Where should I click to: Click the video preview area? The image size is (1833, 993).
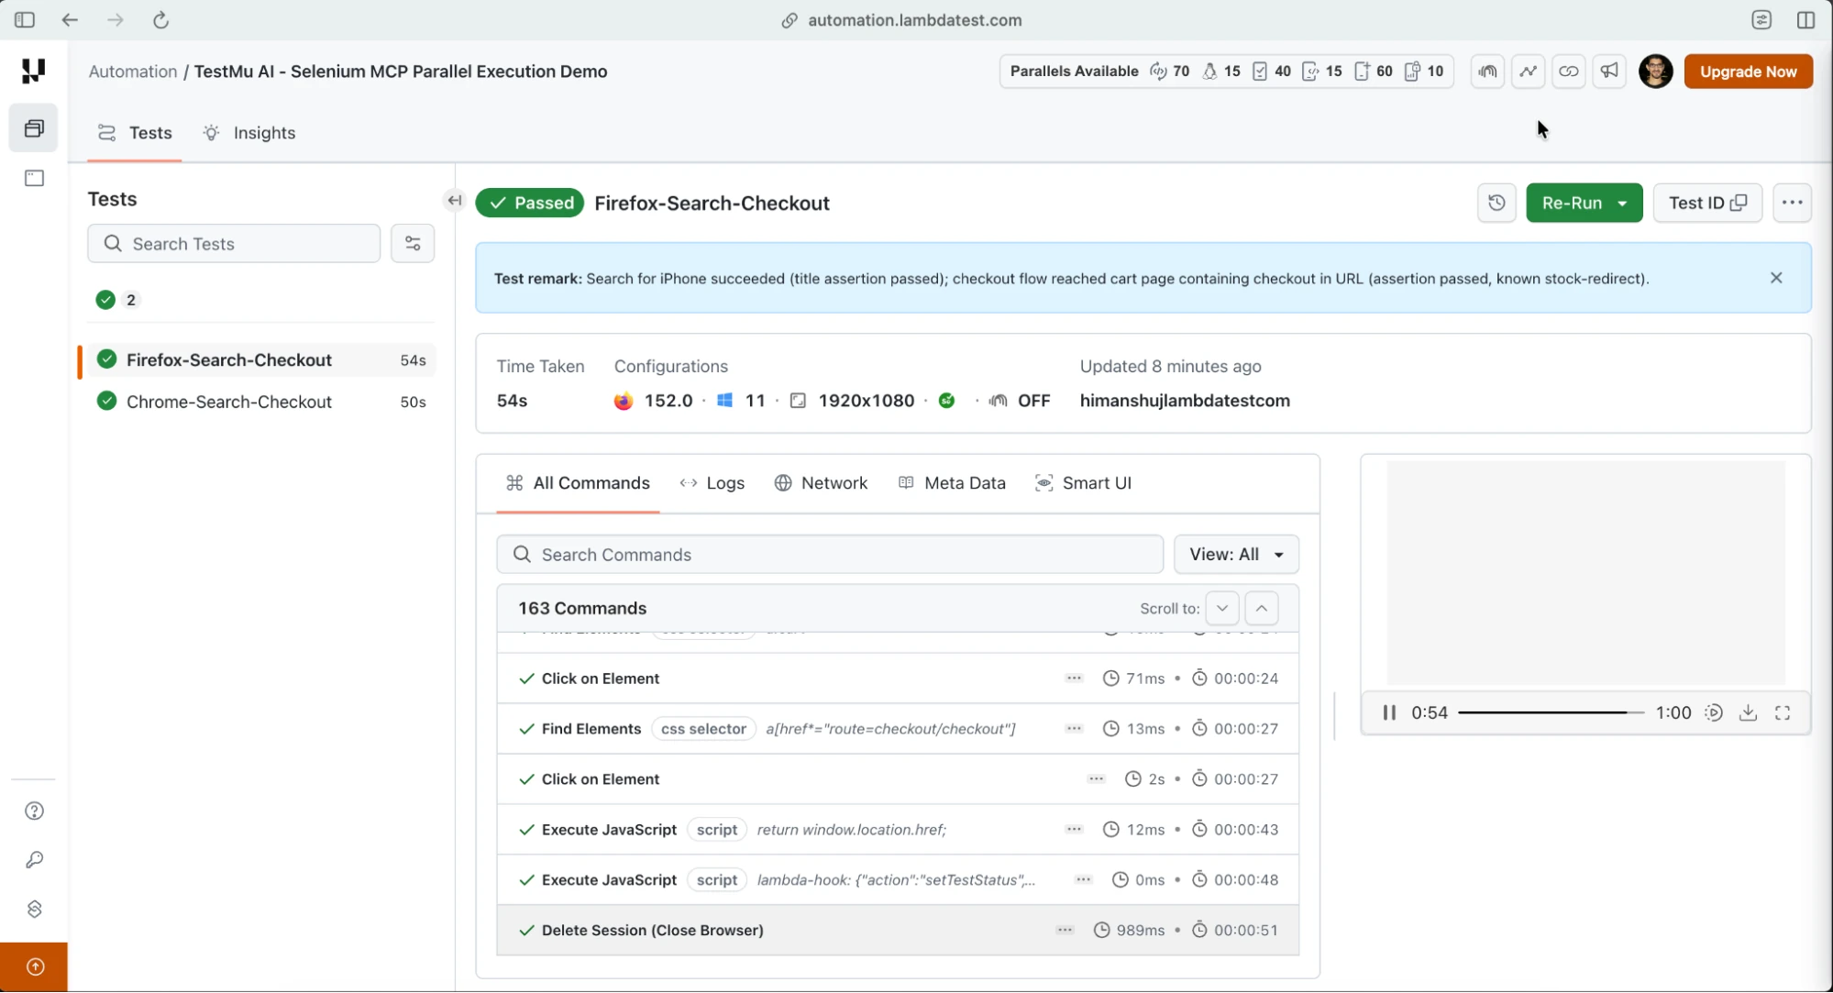[1585, 573]
